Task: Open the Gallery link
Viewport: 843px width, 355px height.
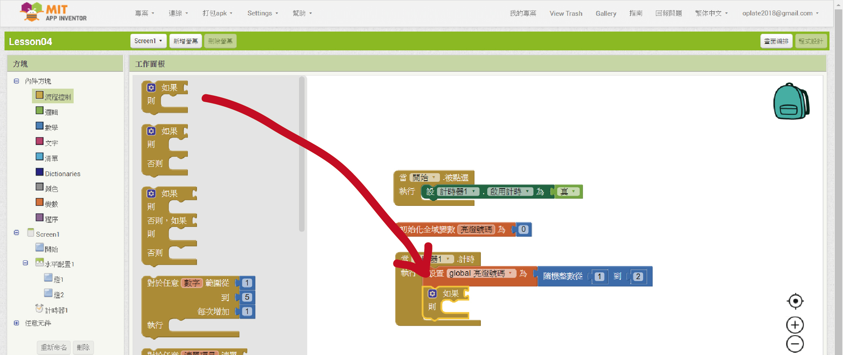Action: (x=606, y=13)
